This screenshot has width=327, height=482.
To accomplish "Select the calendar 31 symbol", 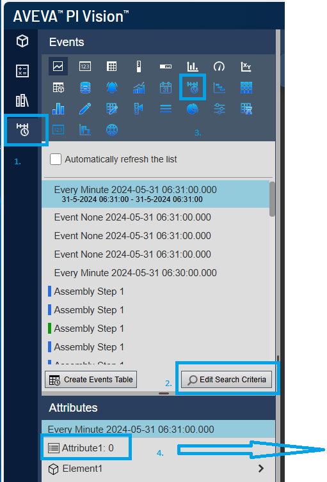I will click(166, 88).
